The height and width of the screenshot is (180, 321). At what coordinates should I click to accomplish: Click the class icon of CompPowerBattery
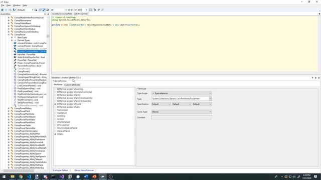pyautogui.click(x=12, y=108)
